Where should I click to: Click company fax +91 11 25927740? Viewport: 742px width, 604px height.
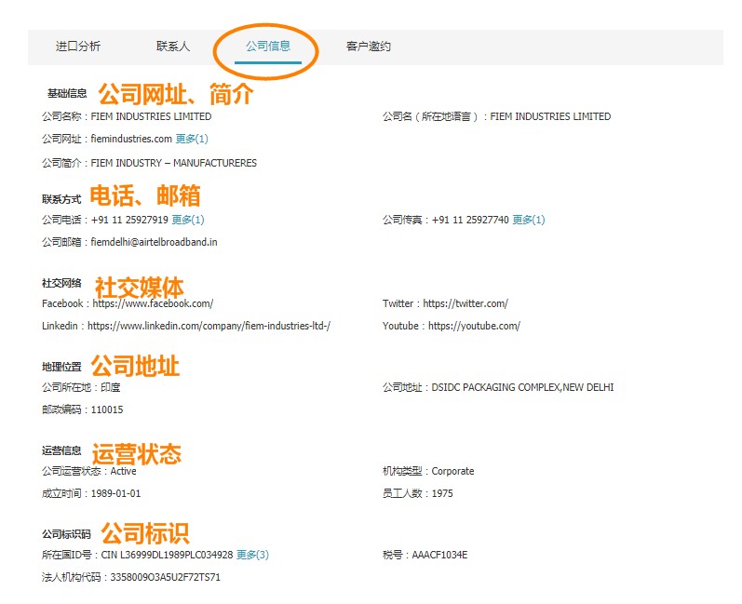click(470, 220)
